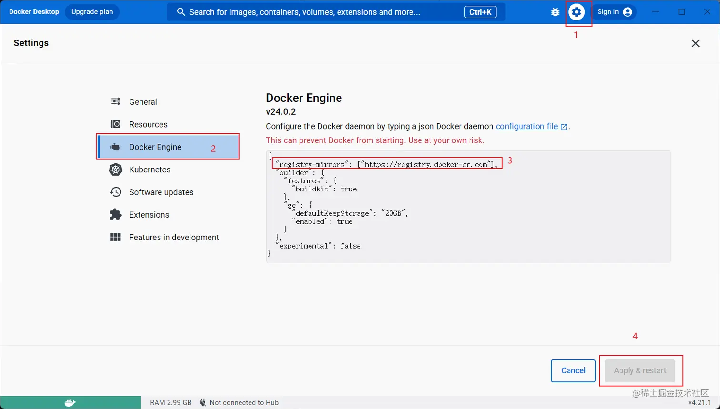Close the Settings panel with X
The image size is (720, 409).
(x=695, y=43)
